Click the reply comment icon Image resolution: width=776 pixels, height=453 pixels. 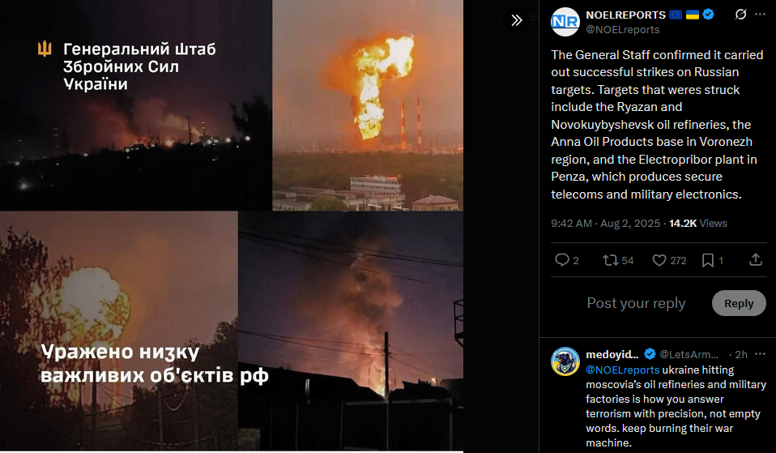point(562,260)
